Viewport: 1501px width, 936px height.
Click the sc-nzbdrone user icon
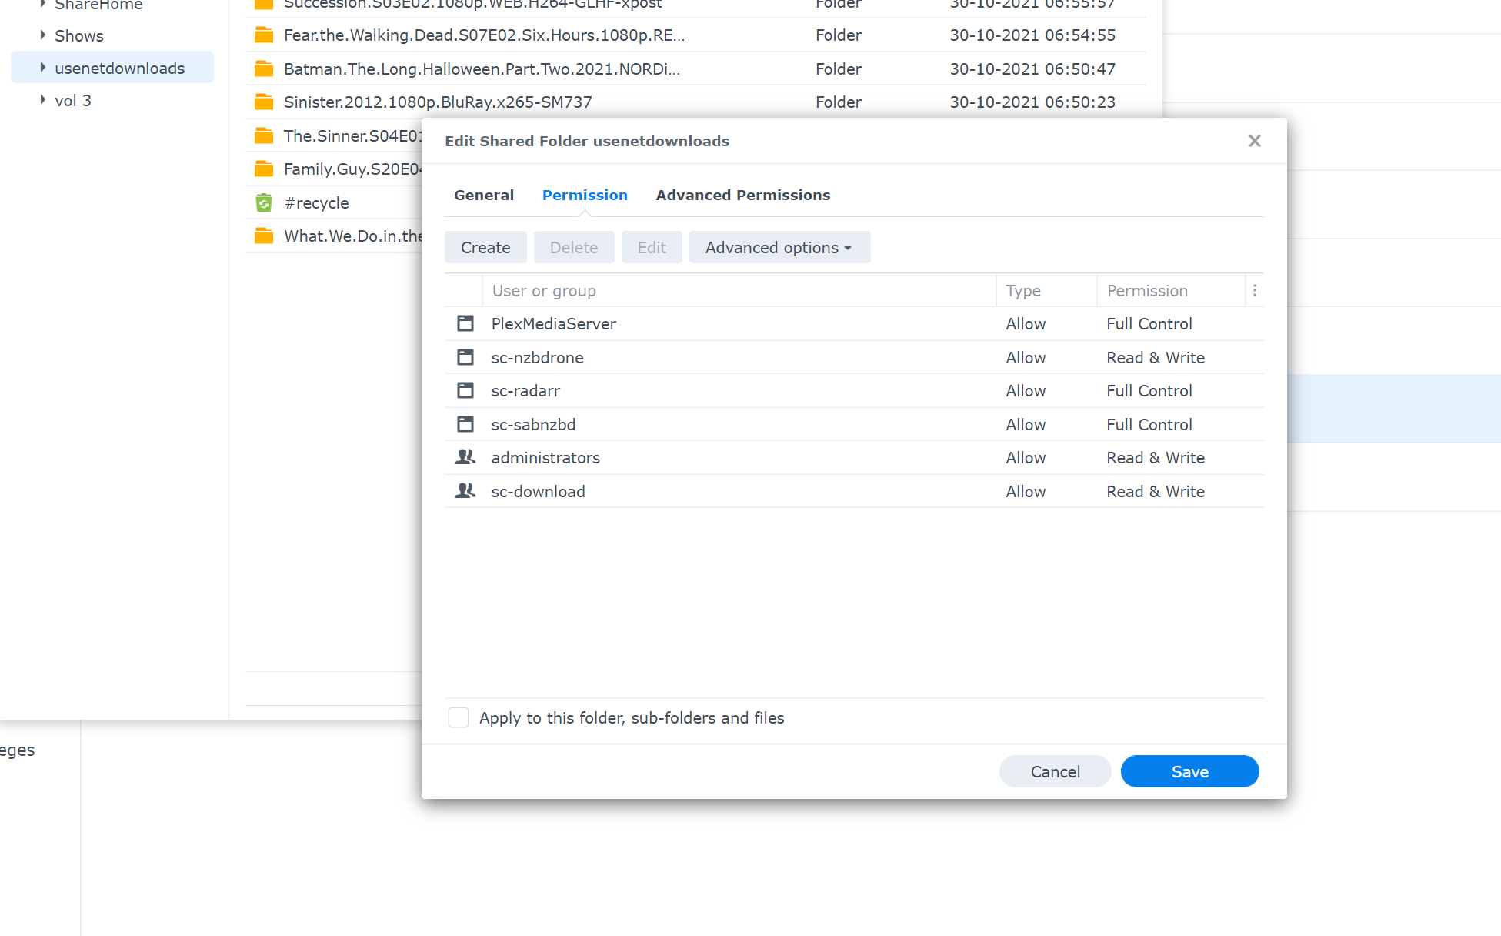pyautogui.click(x=465, y=357)
